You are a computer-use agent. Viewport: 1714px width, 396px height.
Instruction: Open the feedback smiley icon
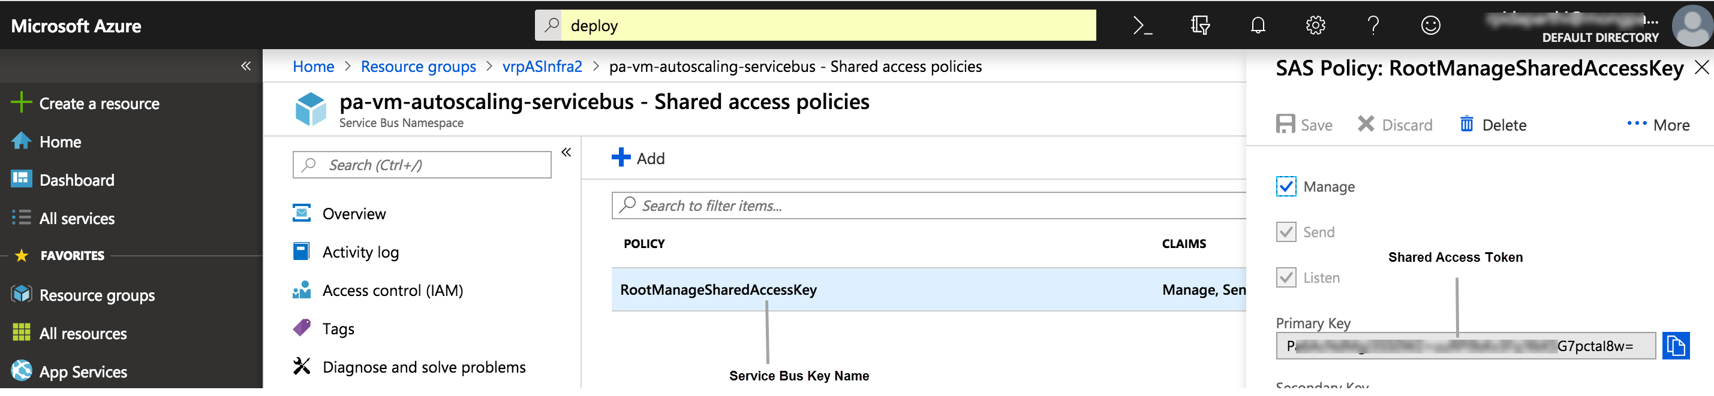point(1430,26)
